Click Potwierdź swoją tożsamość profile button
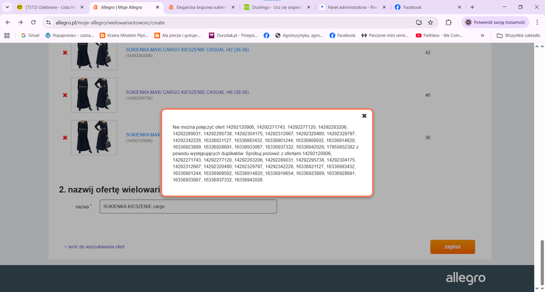This screenshot has height=292, width=545. [x=495, y=22]
